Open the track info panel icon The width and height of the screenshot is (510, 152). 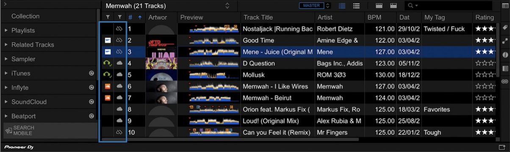(x=504, y=55)
